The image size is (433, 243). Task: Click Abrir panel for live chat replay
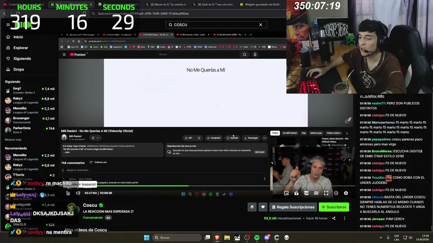260,152
